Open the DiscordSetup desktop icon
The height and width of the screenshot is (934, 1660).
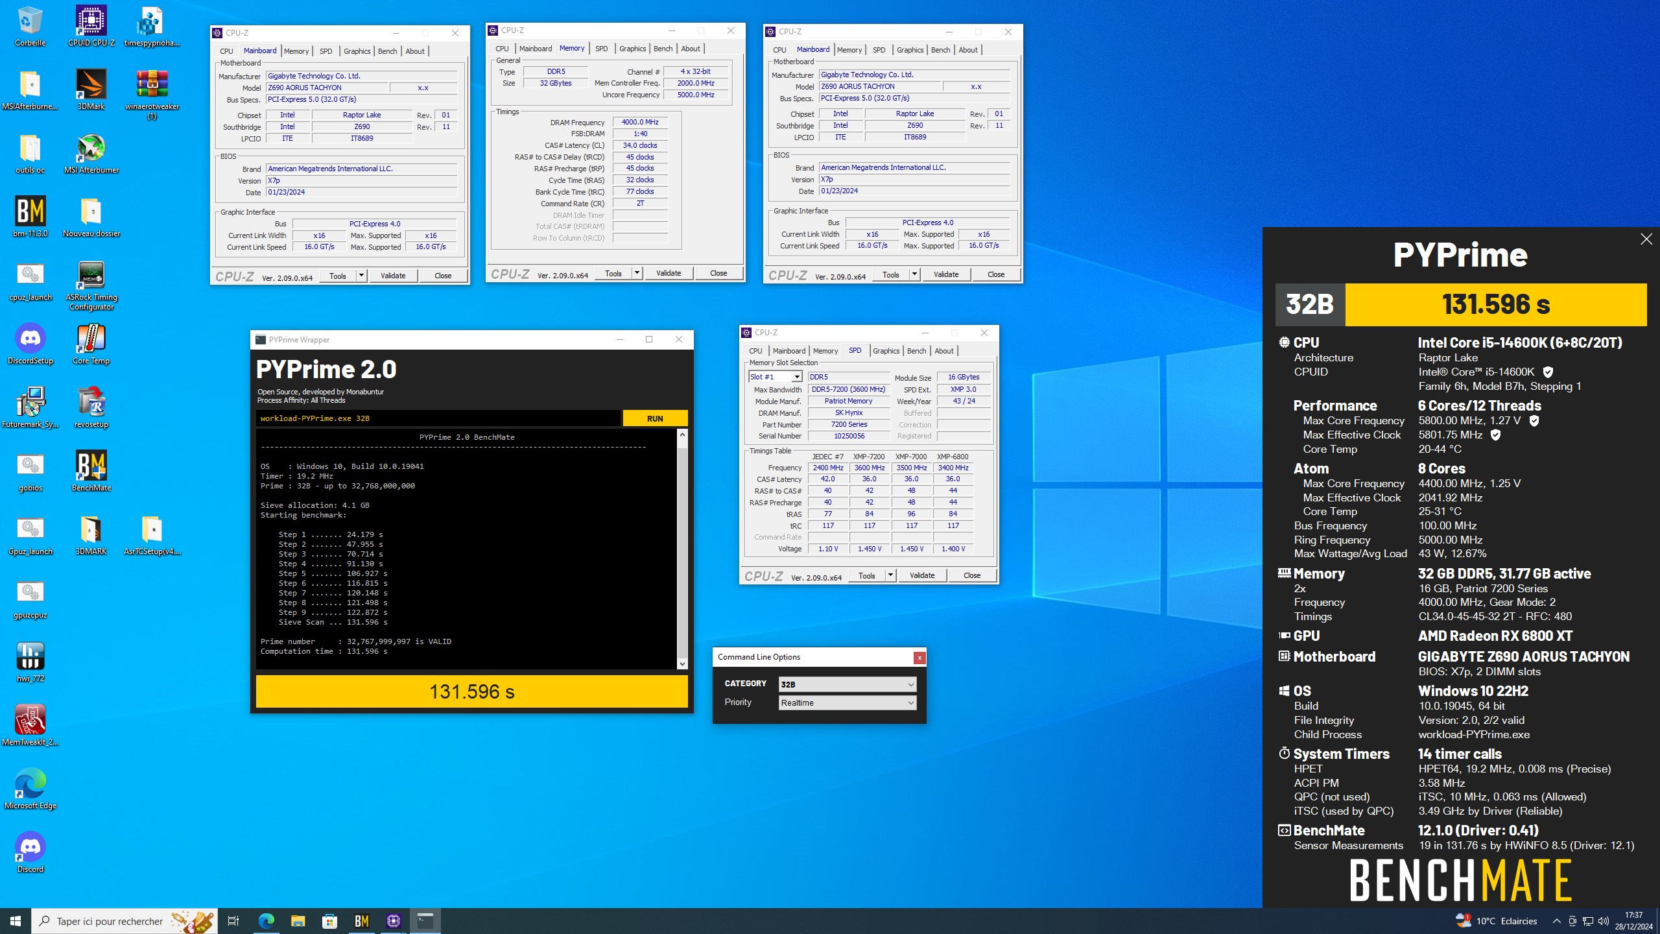(30, 344)
